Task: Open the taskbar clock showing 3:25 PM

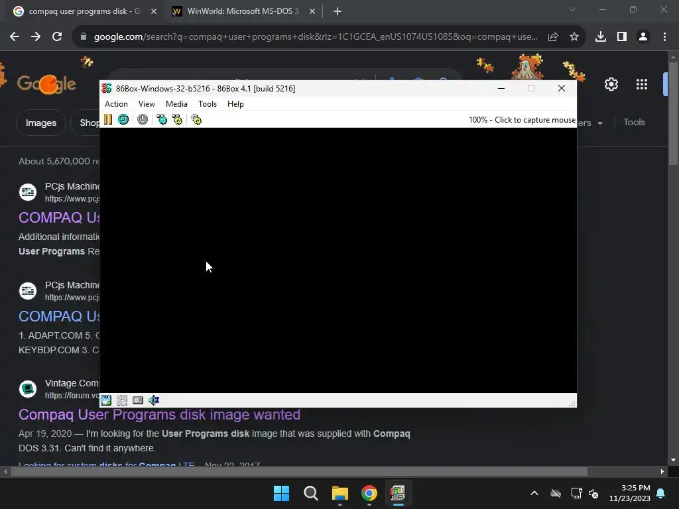Action: 630,493
